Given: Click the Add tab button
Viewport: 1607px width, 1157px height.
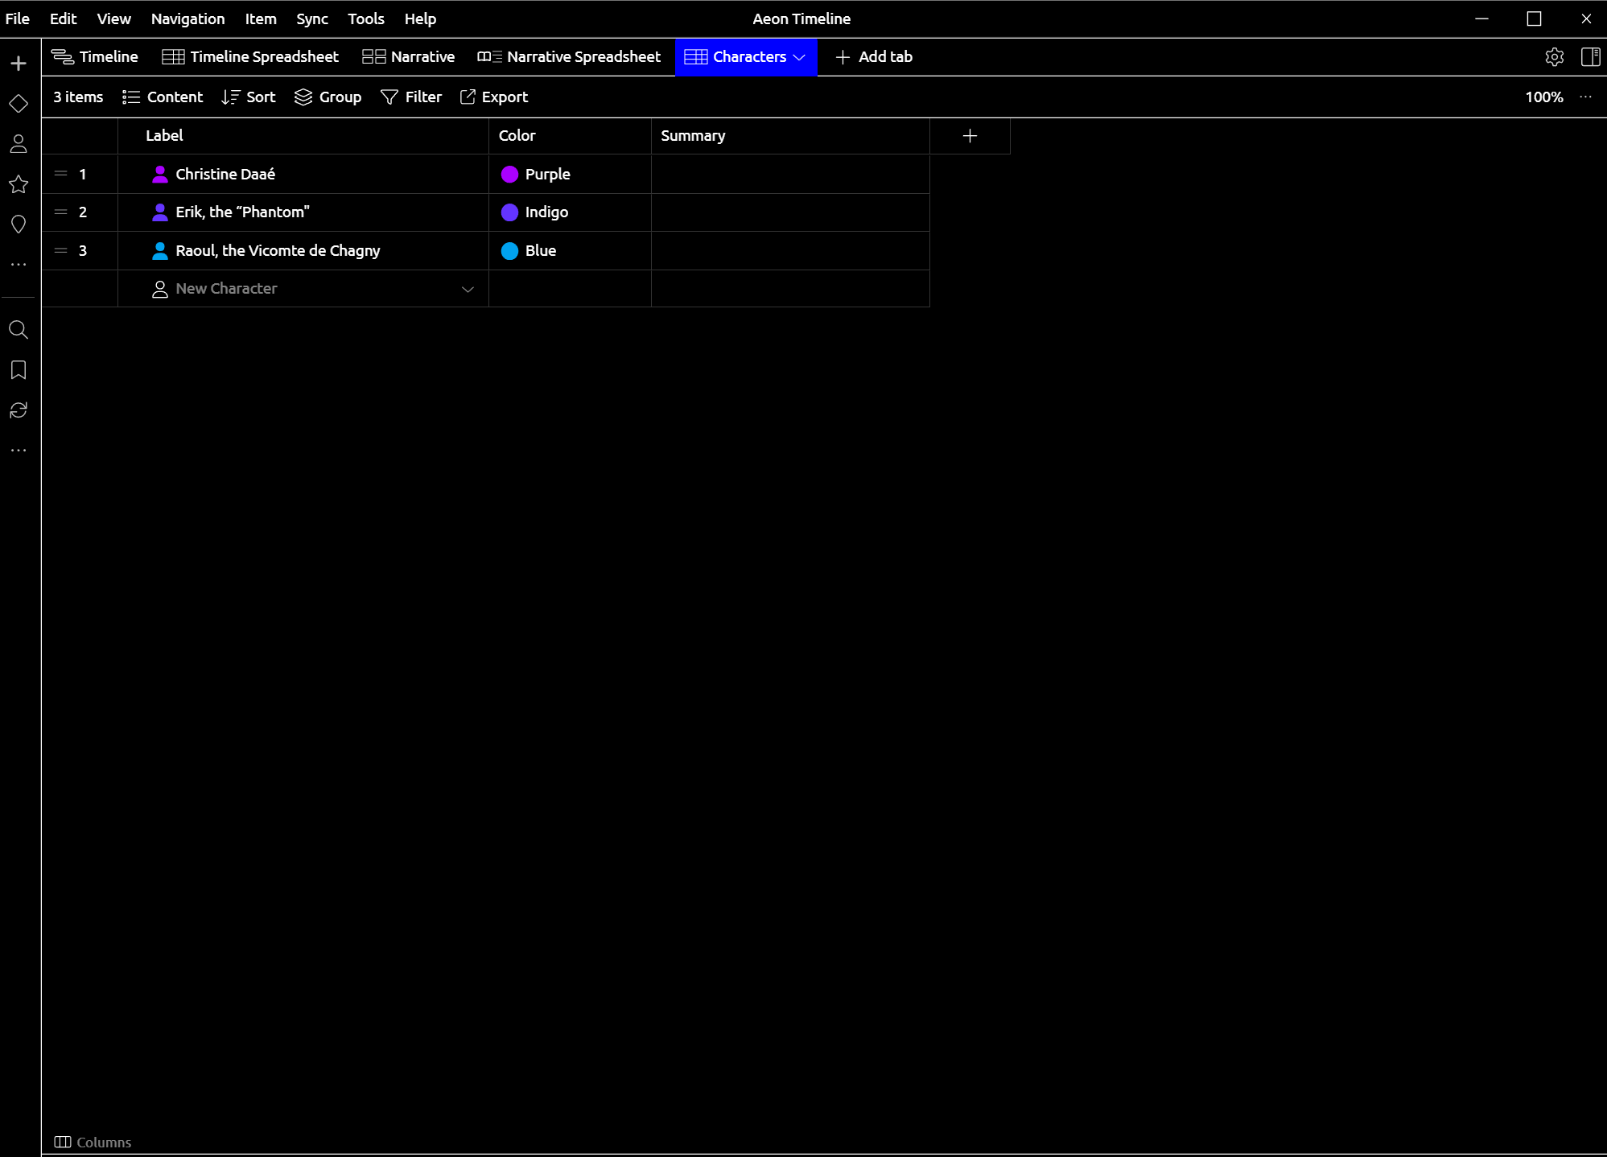Looking at the screenshot, I should [x=874, y=57].
